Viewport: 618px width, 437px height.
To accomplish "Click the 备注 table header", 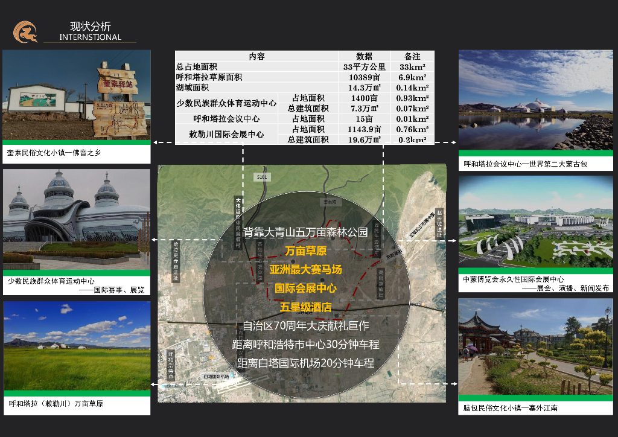I will [412, 56].
